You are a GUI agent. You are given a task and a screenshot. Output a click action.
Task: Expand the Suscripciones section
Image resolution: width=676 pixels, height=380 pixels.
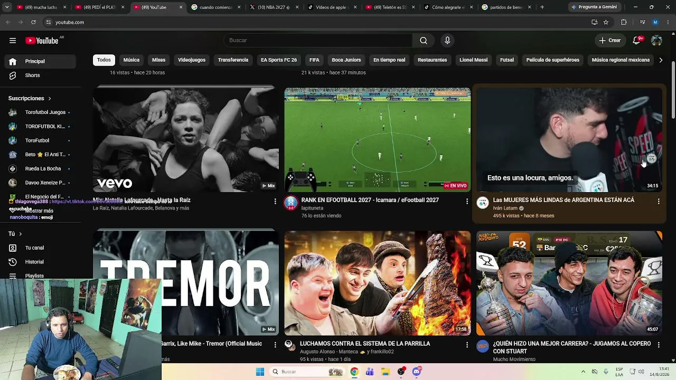(x=30, y=98)
